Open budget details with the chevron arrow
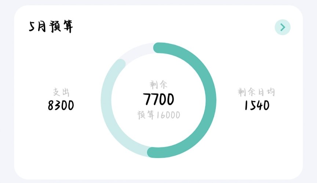This screenshot has width=317, height=183. pyautogui.click(x=283, y=27)
